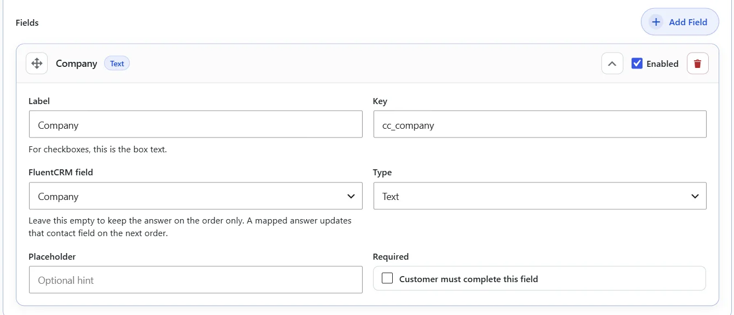Click the 'Required' label text
Image resolution: width=734 pixels, height=315 pixels.
[391, 256]
